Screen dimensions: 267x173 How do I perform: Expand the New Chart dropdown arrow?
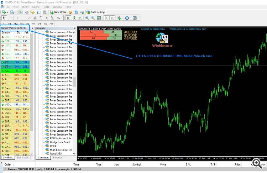pos(7,12)
